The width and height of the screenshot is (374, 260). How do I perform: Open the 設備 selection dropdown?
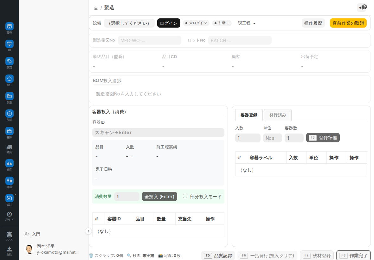129,23
